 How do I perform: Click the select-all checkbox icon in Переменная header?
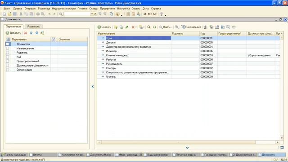(x=8, y=39)
